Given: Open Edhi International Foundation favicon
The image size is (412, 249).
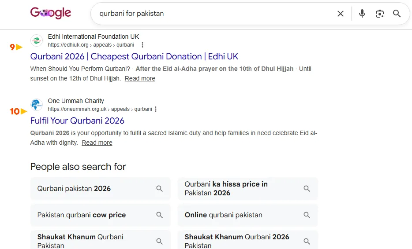Looking at the screenshot, I should [x=37, y=40].
